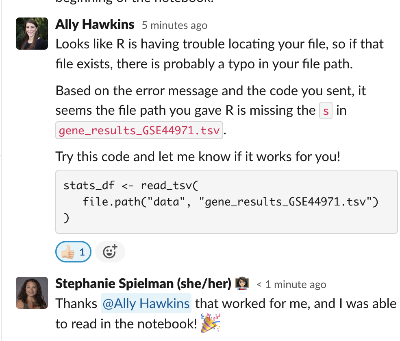Click Ally Hawkins' profile avatar
400x341 pixels.
pos(32,33)
